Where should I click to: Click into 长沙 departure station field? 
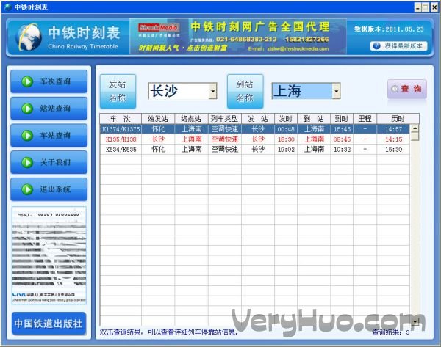tap(179, 91)
